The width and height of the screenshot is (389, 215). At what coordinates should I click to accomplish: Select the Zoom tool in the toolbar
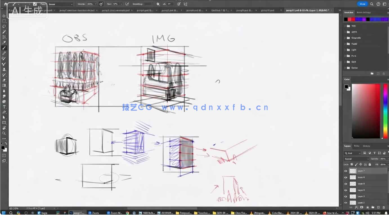(4, 133)
